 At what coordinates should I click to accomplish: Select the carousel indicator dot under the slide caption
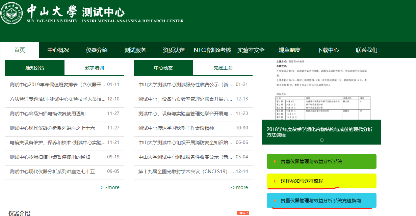pyautogui.click(x=322, y=140)
